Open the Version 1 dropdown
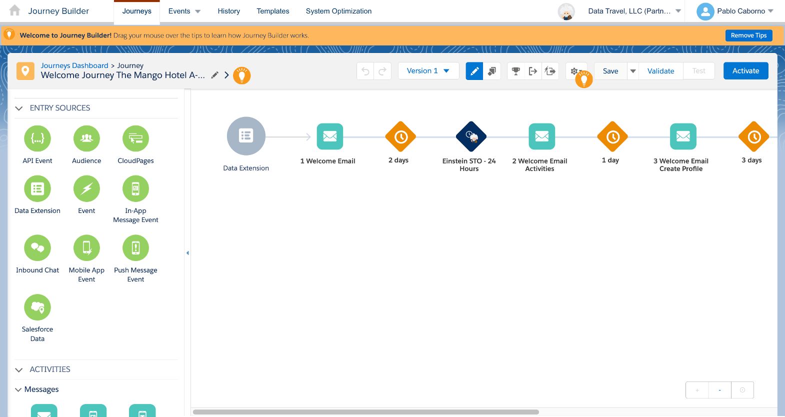Viewport: 785px width, 417px height. (428, 71)
